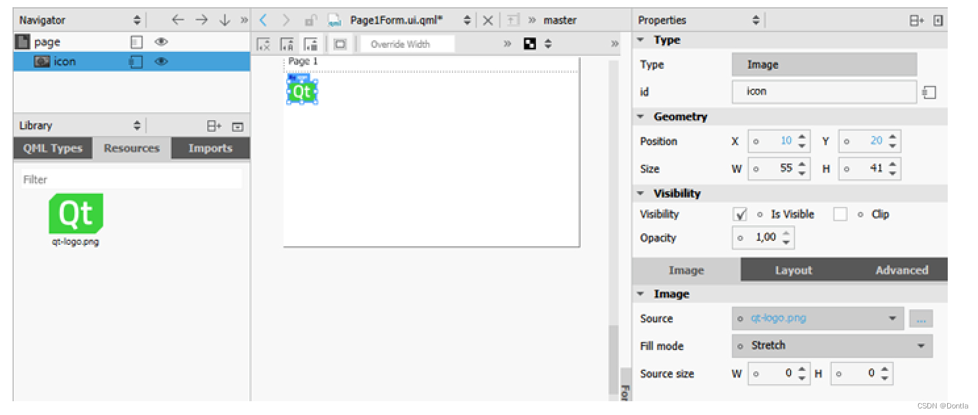This screenshot has height=415, width=978.
Task: Click the black-white canvas color icon
Action: tap(529, 44)
